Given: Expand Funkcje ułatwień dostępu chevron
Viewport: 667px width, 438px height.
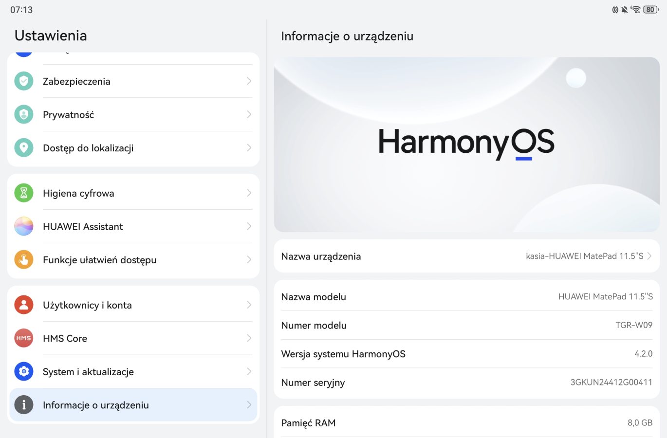Looking at the screenshot, I should (x=249, y=260).
